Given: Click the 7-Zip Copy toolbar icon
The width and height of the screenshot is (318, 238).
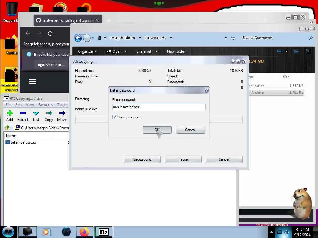Looking at the screenshot, I should [x=49, y=113].
